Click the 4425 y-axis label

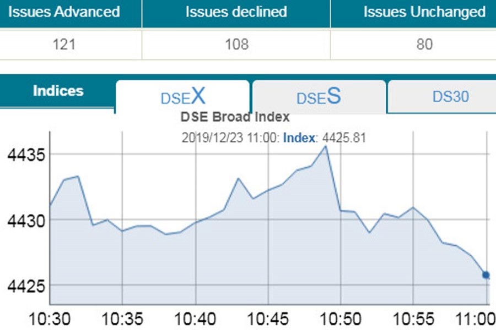23,286
